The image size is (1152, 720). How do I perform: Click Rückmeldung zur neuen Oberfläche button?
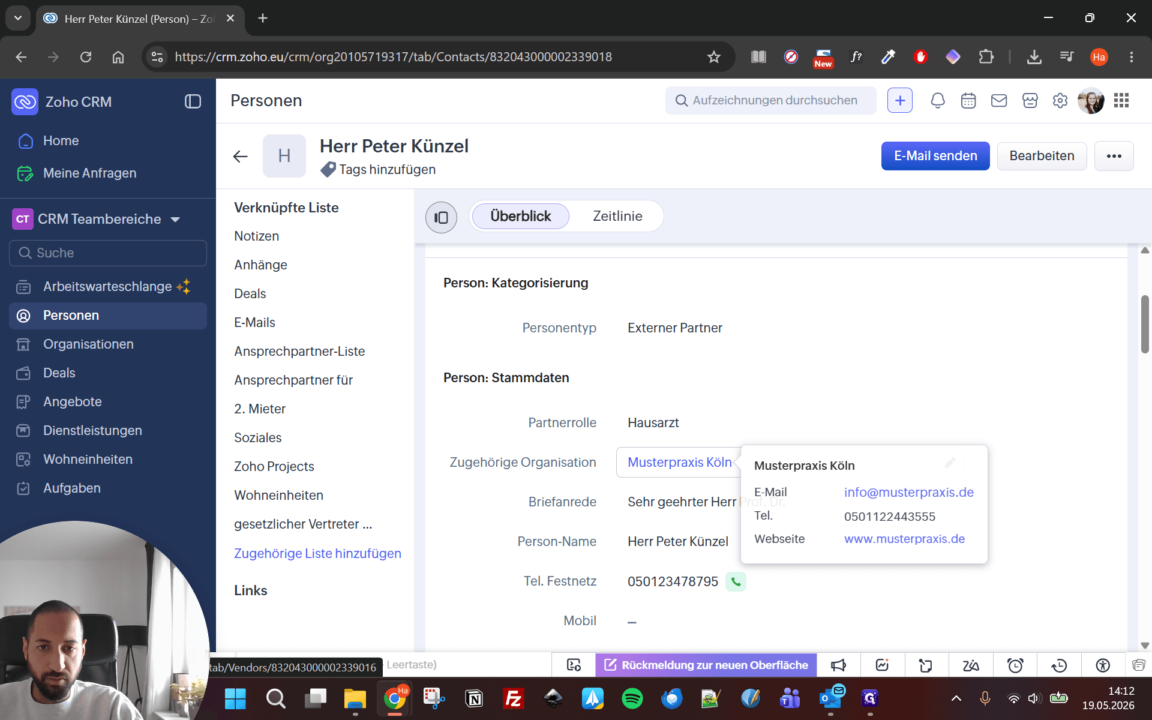(x=706, y=665)
